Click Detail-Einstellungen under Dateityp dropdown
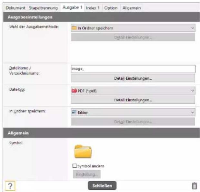The height and width of the screenshot is (192, 200). (133, 100)
